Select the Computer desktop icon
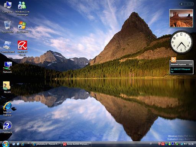 tap(7, 7)
